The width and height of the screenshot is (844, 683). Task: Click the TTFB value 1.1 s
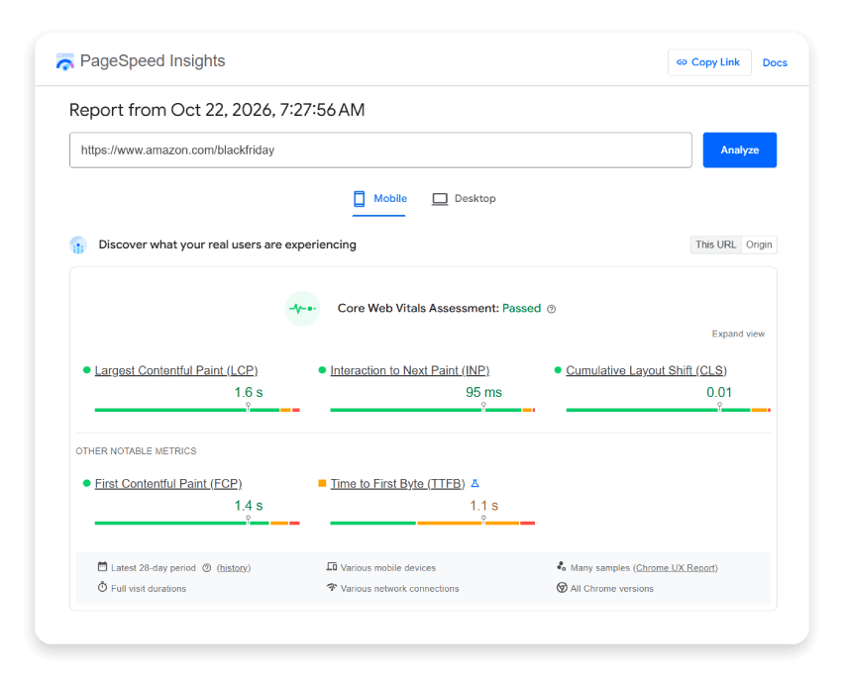point(483,506)
